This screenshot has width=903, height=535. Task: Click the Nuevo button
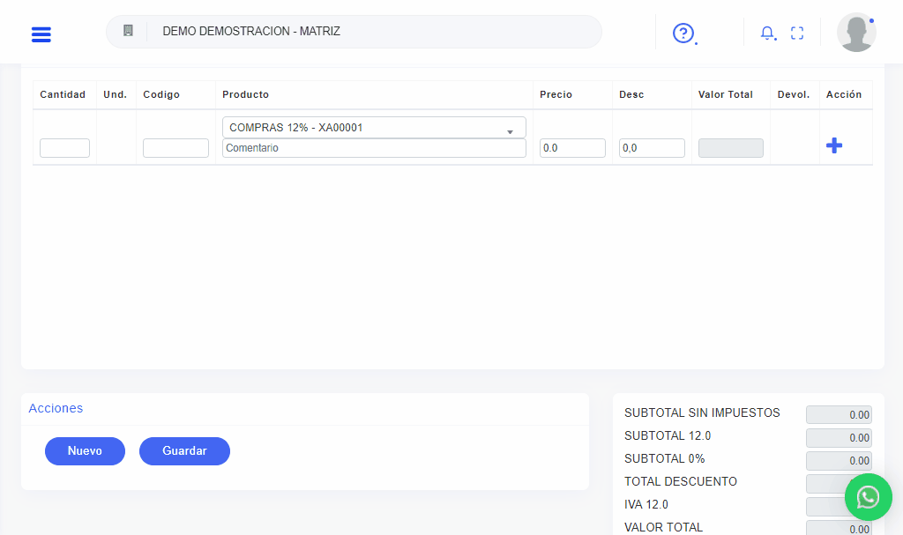click(x=85, y=450)
